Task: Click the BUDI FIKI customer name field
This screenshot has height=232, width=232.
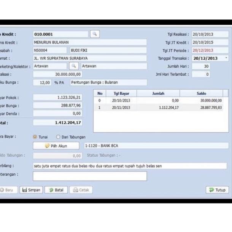Action: pos(108,50)
